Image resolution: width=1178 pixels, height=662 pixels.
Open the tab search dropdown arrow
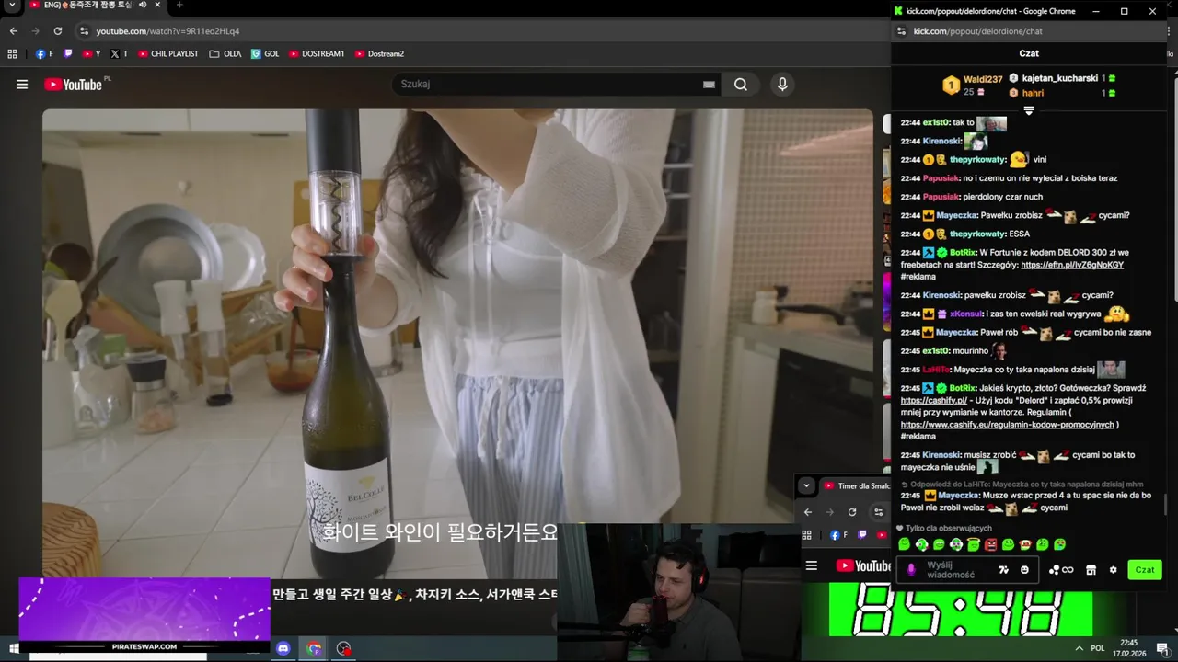pyautogui.click(x=13, y=6)
